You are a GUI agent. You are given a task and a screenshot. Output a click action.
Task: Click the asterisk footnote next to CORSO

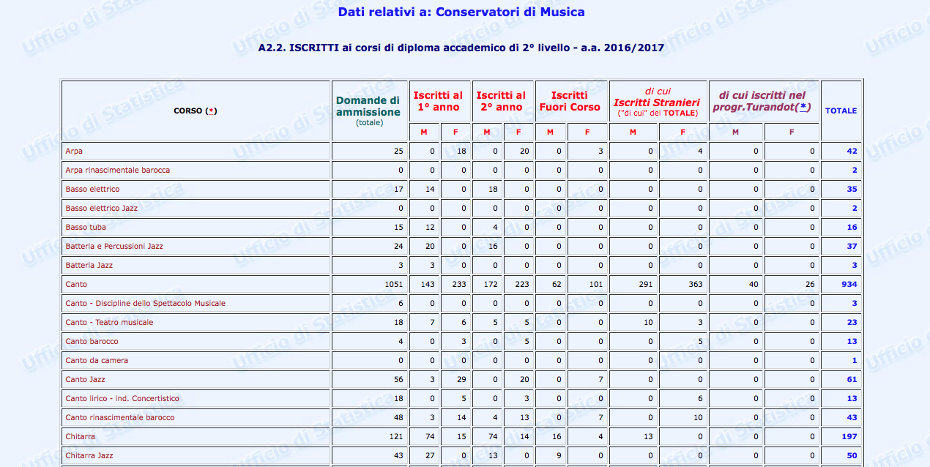tap(212, 111)
